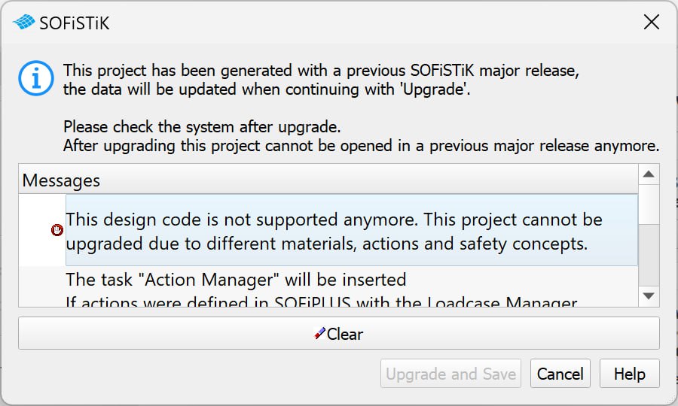Click the blue information icon
Screen dimensions: 678x406
tap(36, 78)
